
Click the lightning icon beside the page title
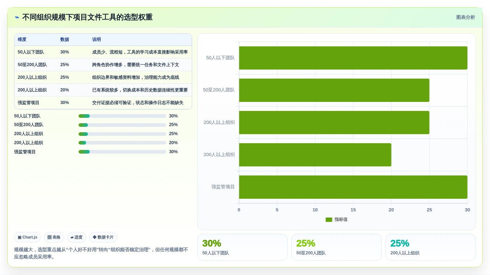(17, 17)
